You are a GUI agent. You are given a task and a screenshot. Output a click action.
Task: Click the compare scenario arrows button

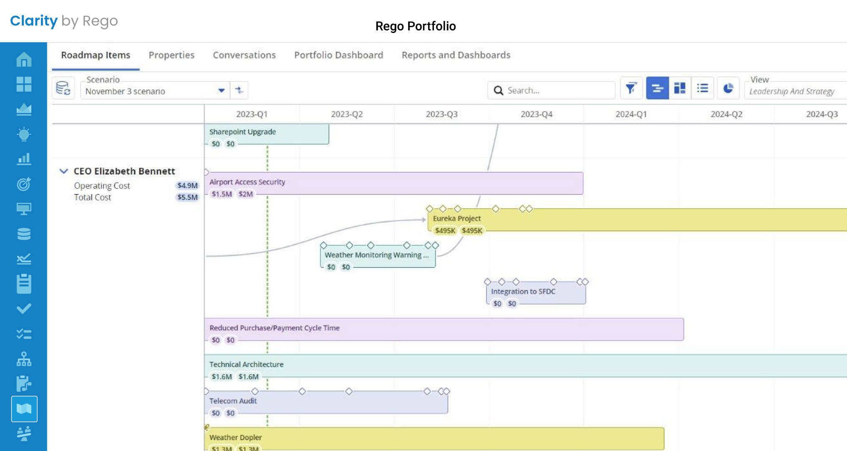(239, 90)
